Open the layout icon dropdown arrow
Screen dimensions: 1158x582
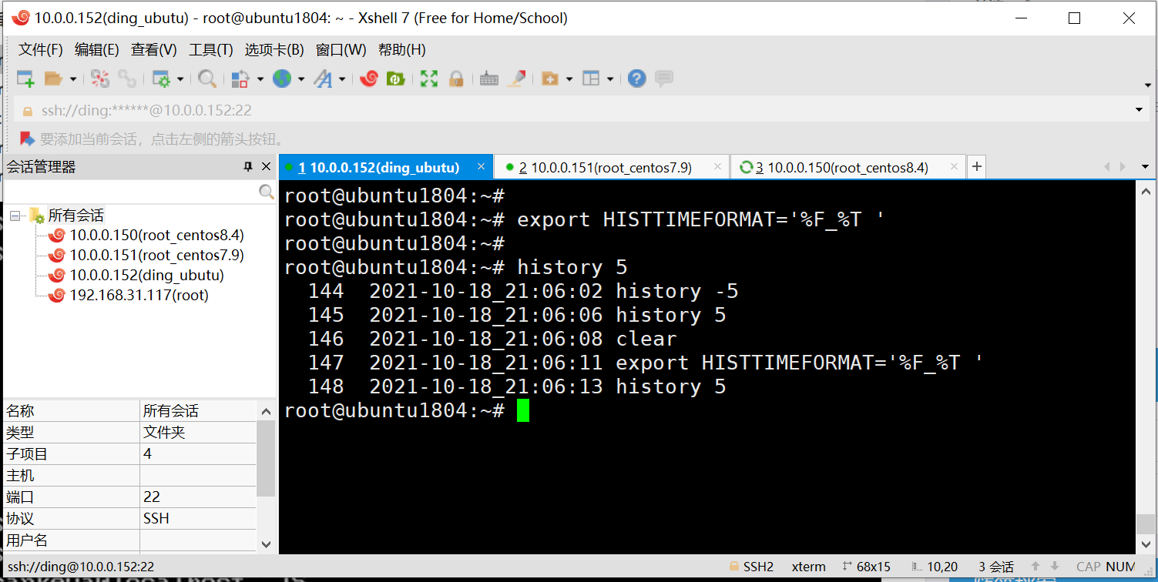610,79
